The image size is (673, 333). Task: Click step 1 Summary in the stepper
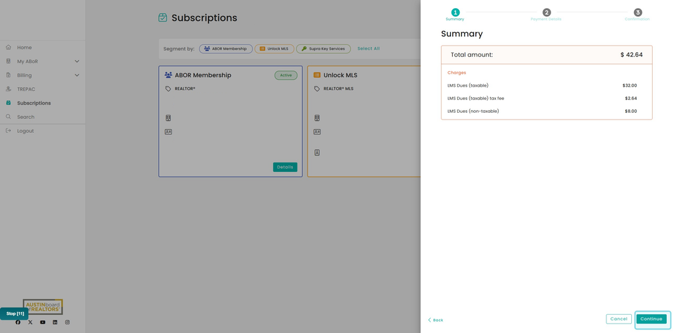pos(455,15)
